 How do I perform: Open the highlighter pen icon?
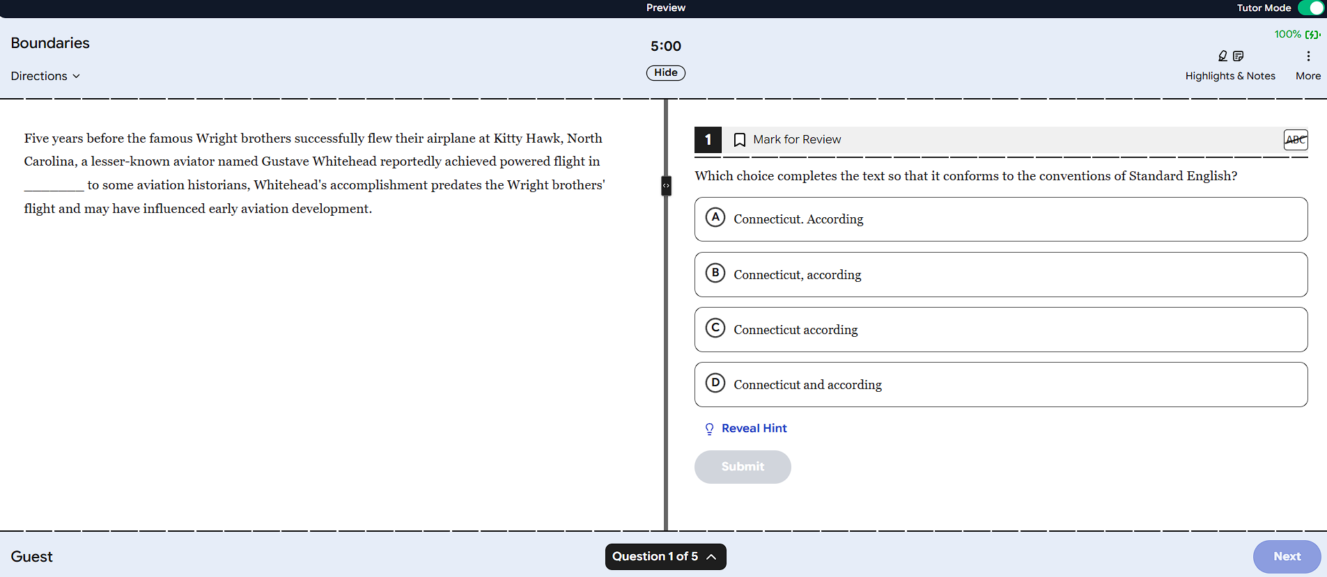click(1223, 56)
